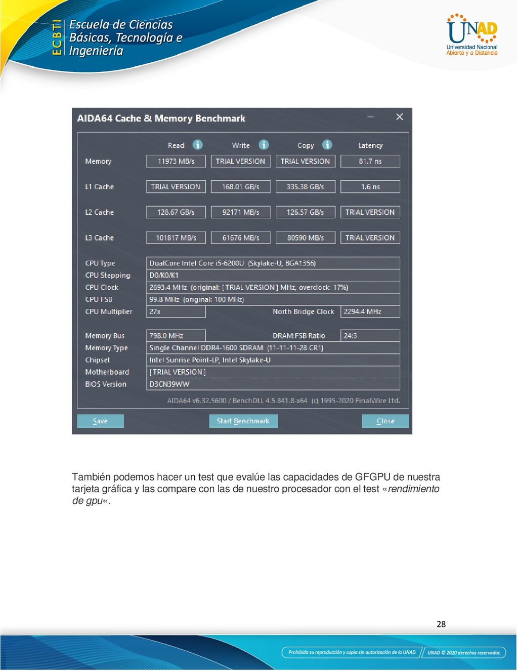Click the info icon next to Write

click(264, 145)
